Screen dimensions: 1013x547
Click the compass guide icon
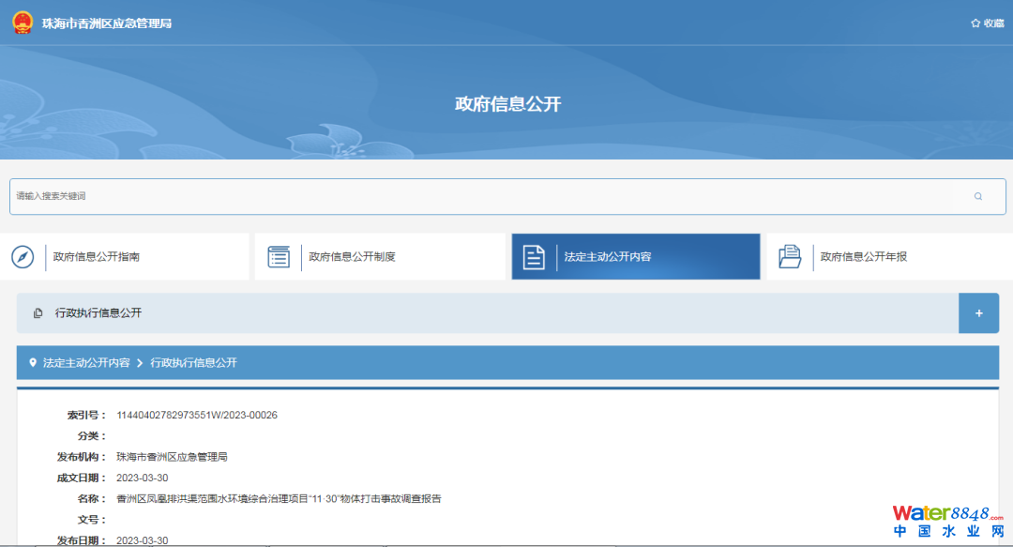point(23,257)
